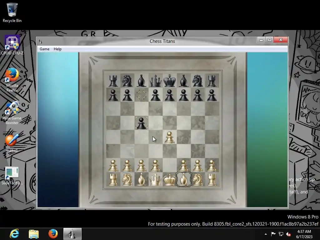Open Action Center flag icon
The width and height of the screenshot is (320, 240).
(x=273, y=234)
